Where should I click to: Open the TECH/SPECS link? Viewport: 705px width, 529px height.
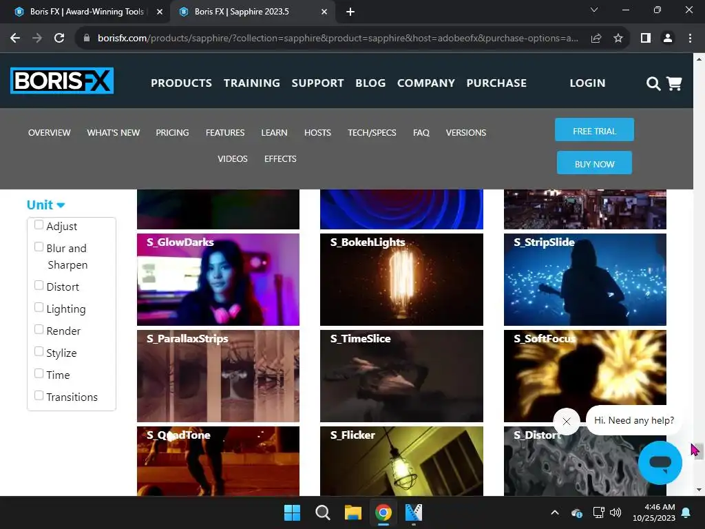372,133
